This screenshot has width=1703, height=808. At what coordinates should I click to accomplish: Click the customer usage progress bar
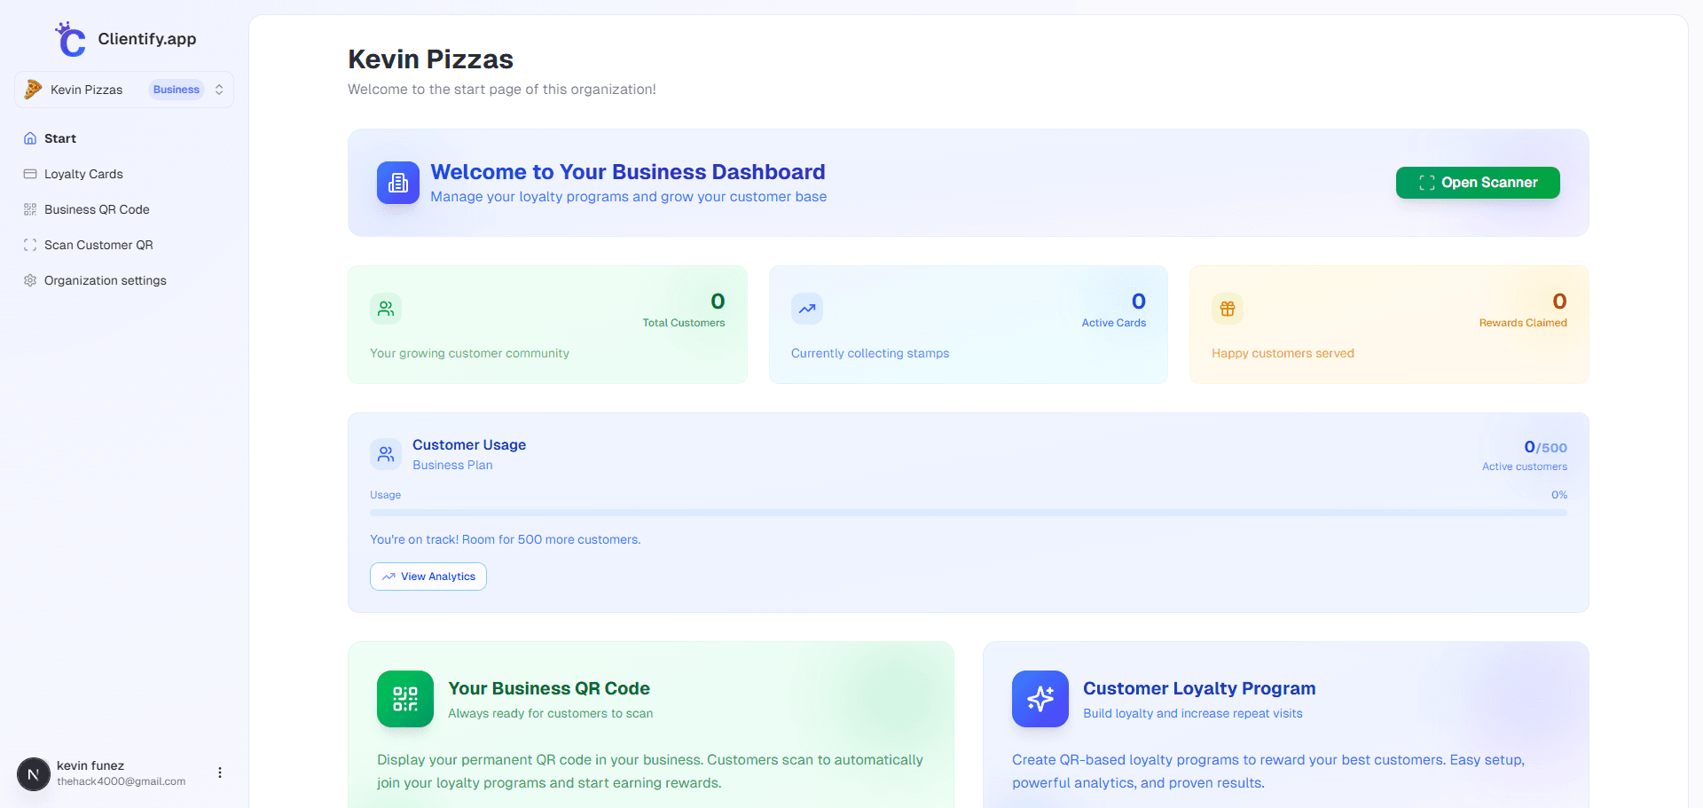(x=968, y=513)
